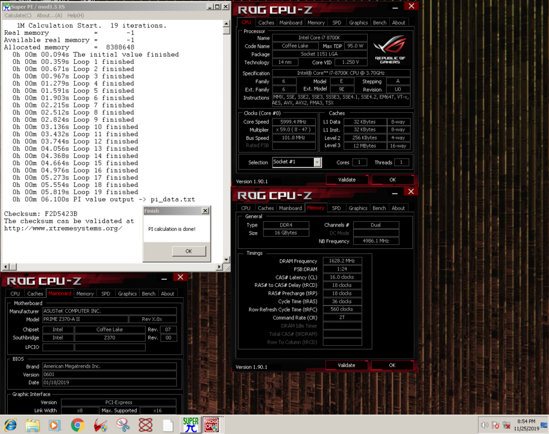The width and height of the screenshot is (549, 434).
Task: Select the PRIME Z370-A II model field
Action: 85,319
